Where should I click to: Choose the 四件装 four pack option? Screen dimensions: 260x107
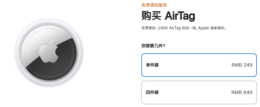pyautogui.click(x=199, y=92)
